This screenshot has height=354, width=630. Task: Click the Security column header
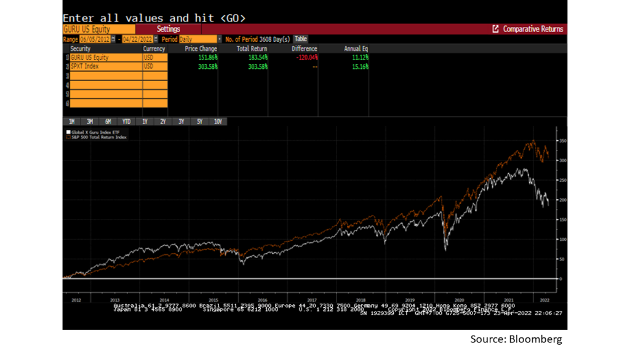[x=81, y=49]
